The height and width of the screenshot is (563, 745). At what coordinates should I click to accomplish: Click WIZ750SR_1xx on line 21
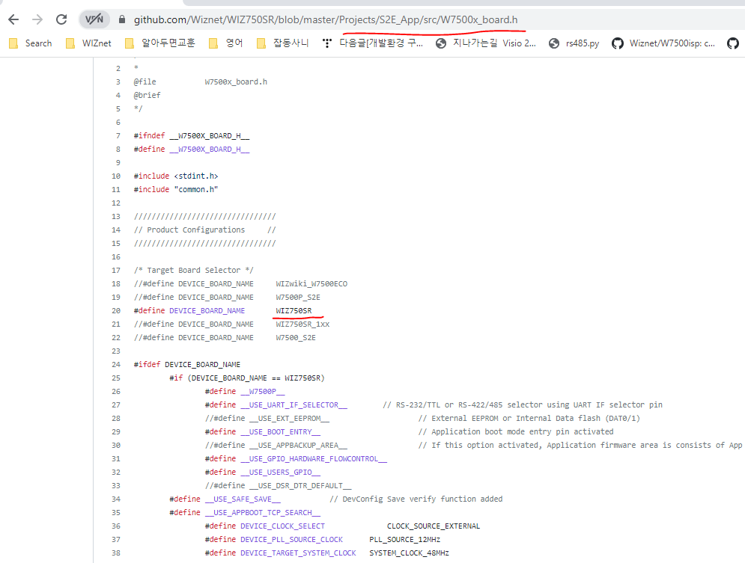click(x=302, y=324)
